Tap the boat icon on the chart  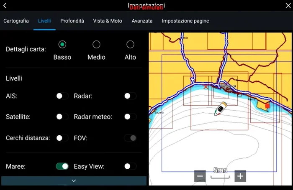(221, 109)
